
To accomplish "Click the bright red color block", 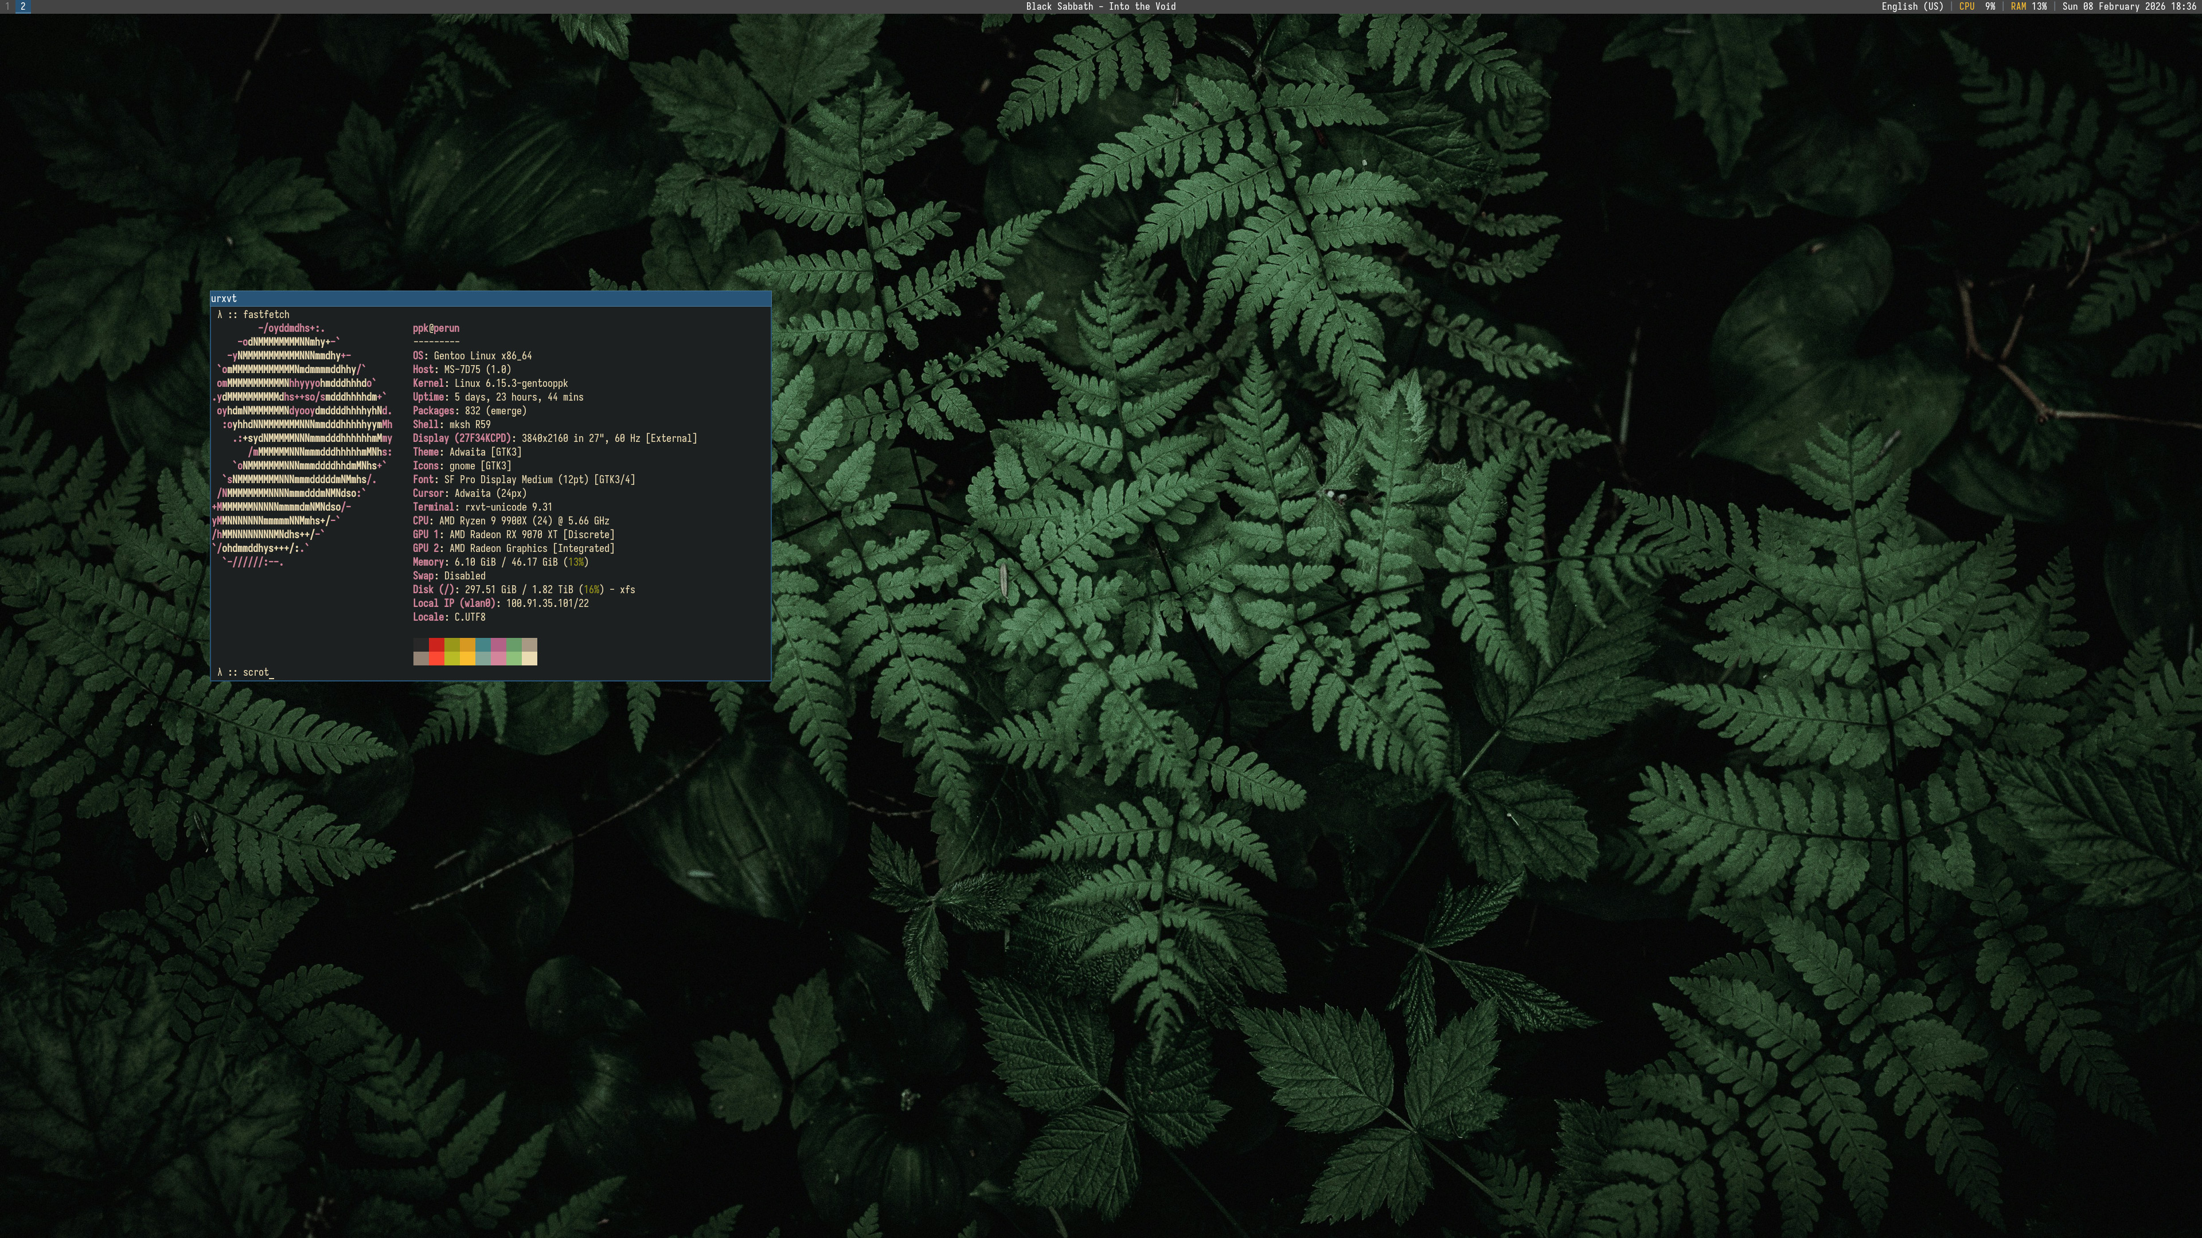I will 436,658.
